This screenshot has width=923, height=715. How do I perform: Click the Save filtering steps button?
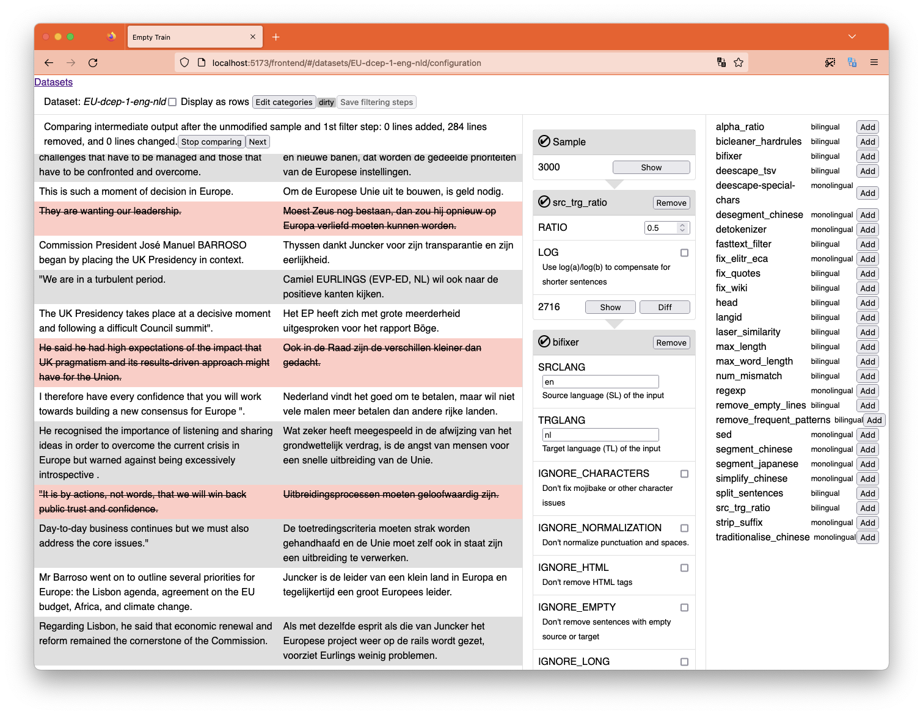376,102
